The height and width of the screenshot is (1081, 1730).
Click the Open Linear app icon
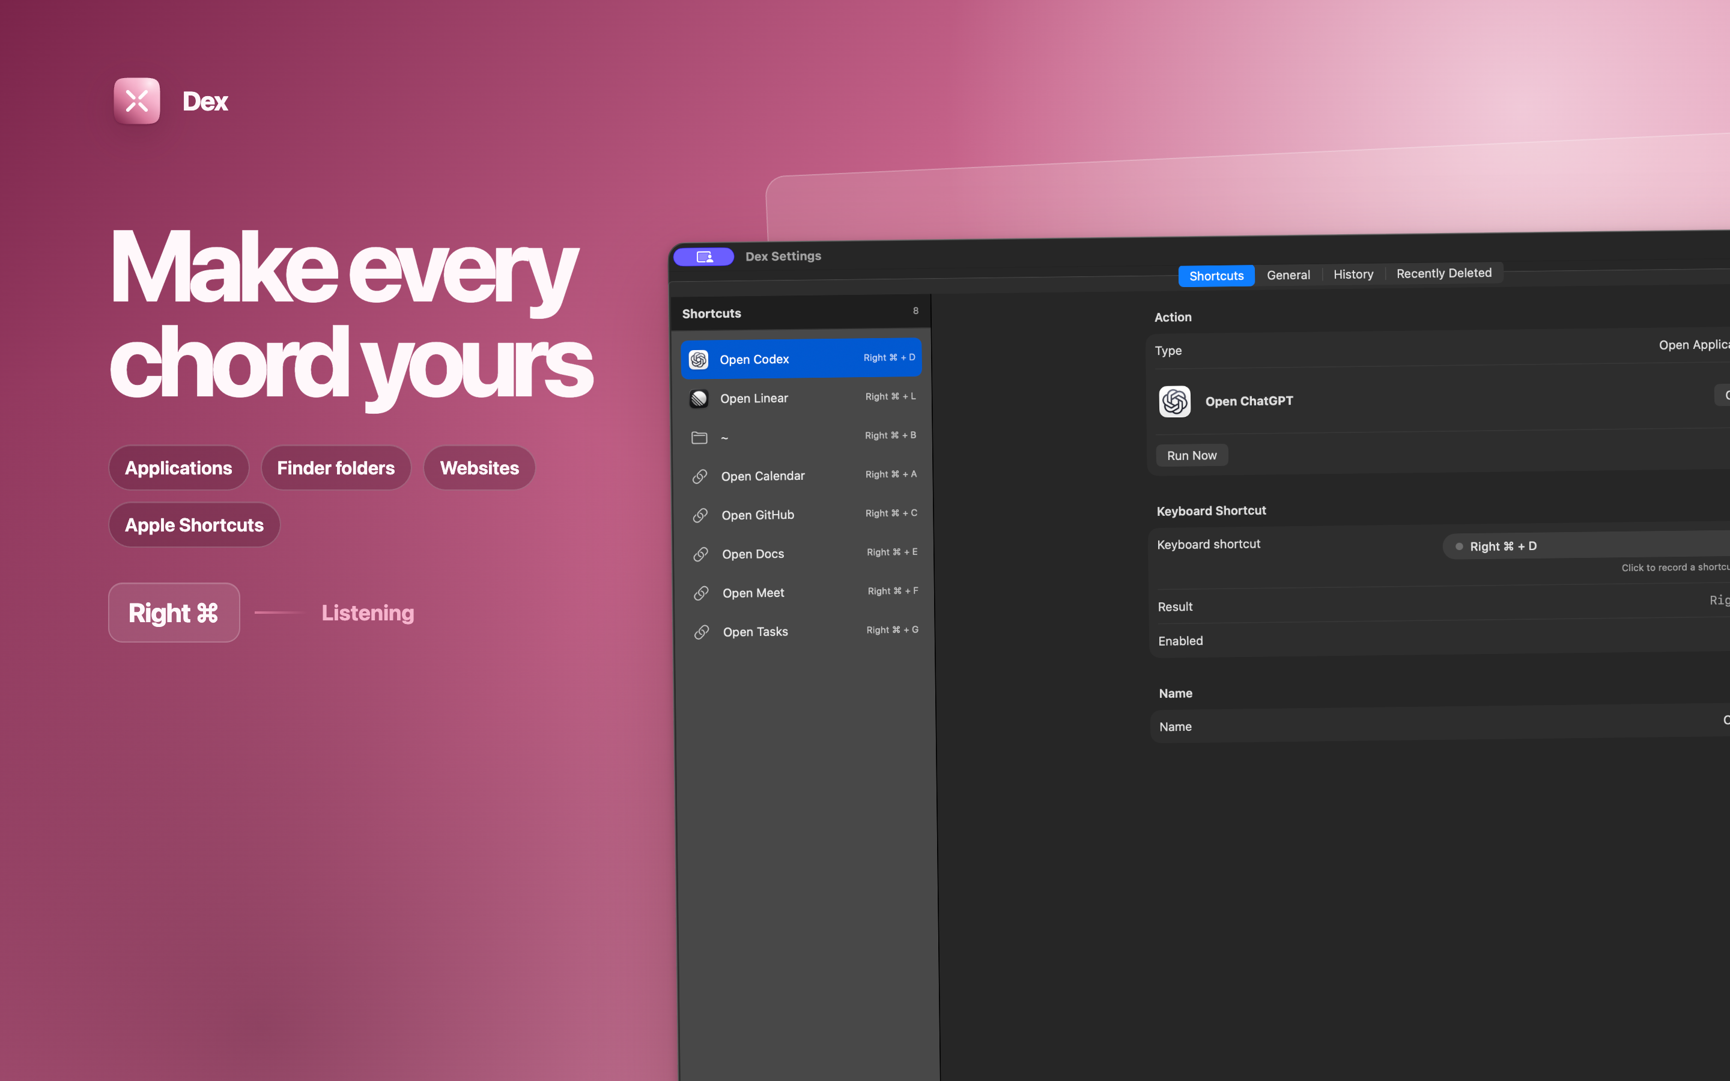pos(699,398)
